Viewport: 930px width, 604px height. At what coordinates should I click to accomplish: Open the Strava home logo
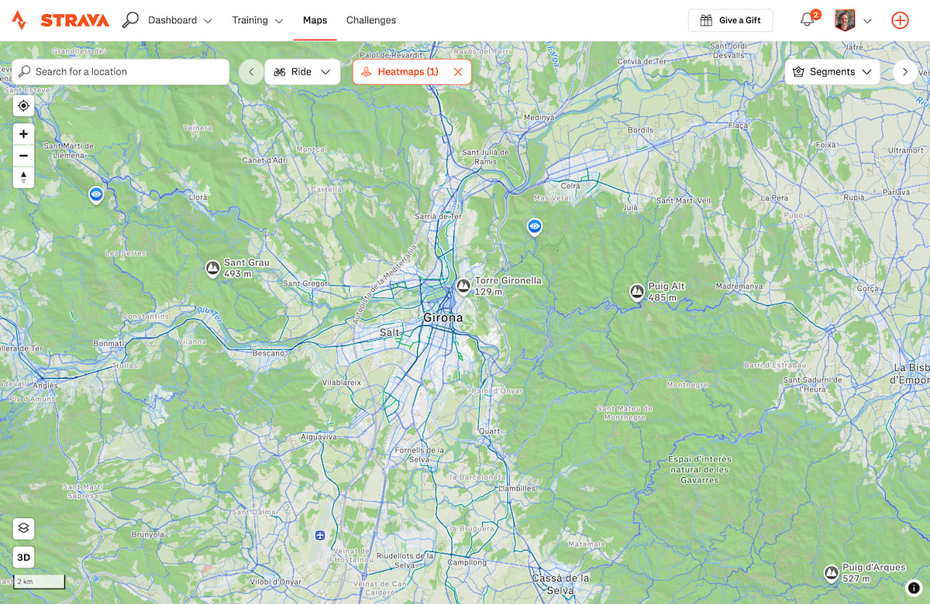tap(60, 20)
